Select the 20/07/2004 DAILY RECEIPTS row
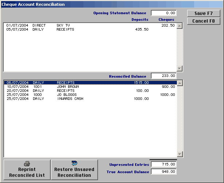The width and height of the screenshot is (224, 183). click(x=90, y=91)
